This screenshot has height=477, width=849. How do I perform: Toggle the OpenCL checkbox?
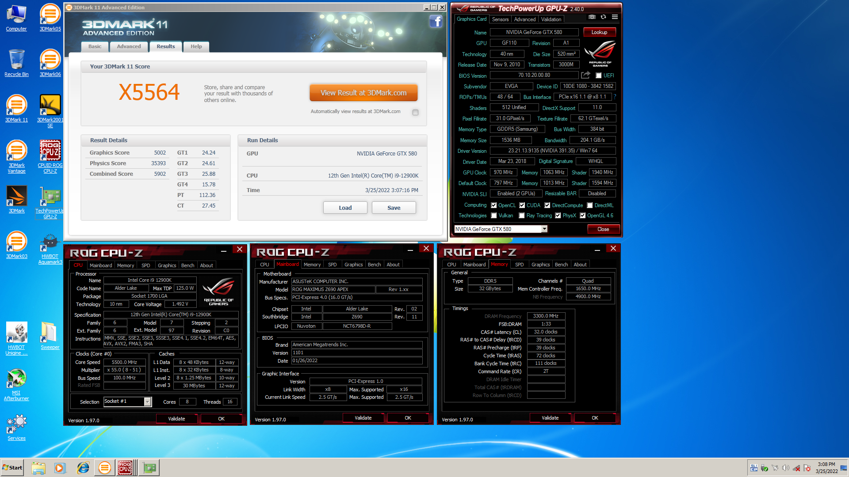click(x=494, y=205)
